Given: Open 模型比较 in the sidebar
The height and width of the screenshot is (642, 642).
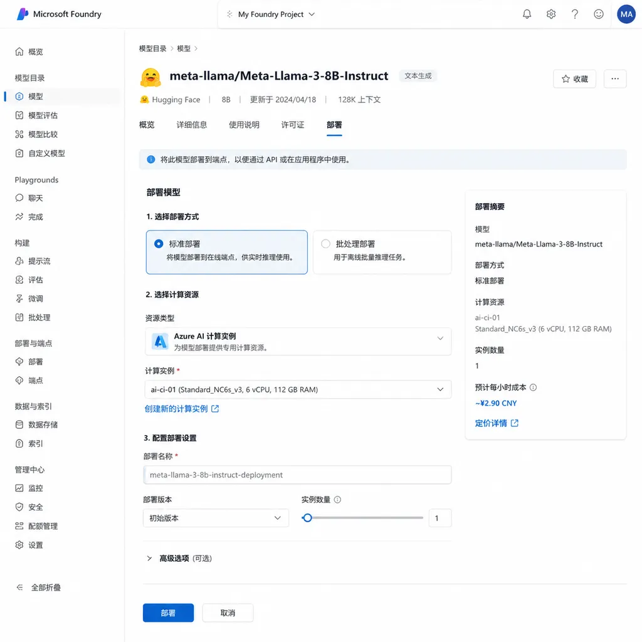Looking at the screenshot, I should click(x=36, y=134).
